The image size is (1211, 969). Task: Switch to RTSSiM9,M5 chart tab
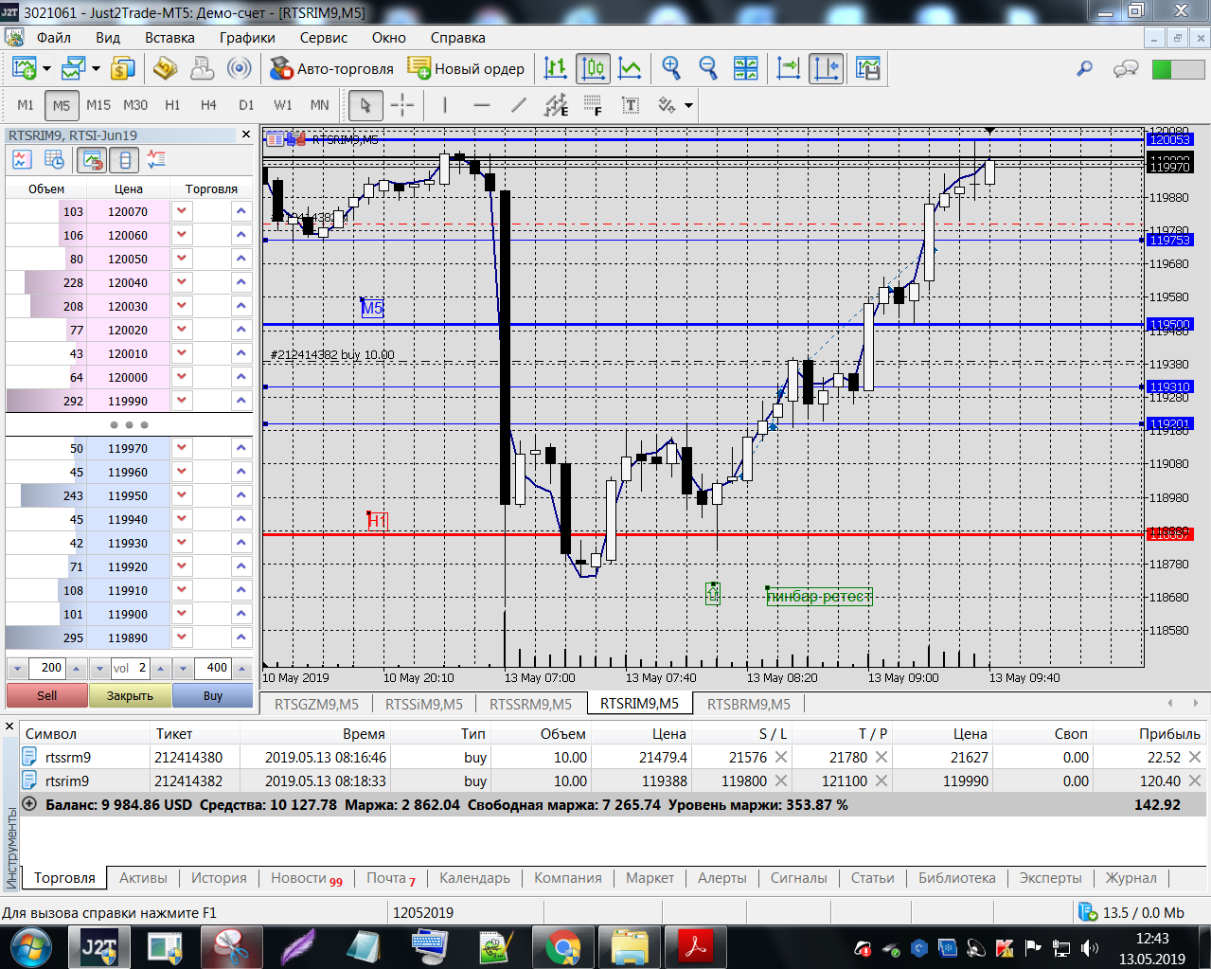424,704
